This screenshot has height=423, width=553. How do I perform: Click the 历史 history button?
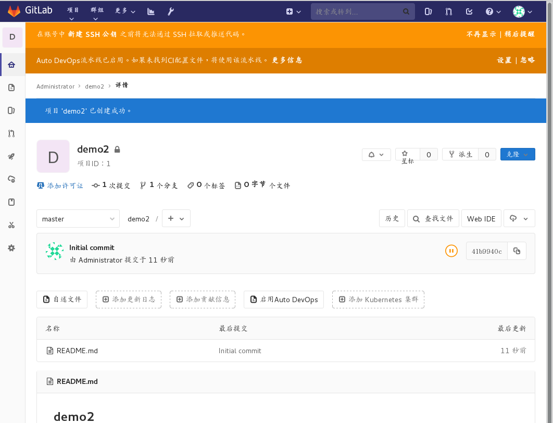[x=392, y=218]
